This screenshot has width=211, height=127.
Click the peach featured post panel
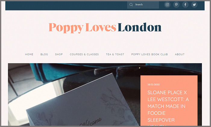(x=169, y=101)
